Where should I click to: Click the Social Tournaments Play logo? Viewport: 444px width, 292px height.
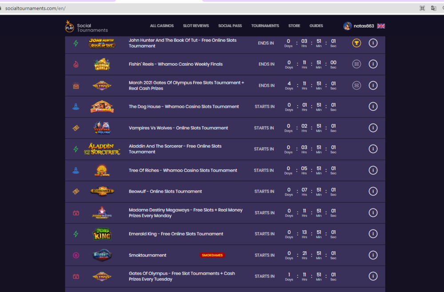click(x=87, y=27)
